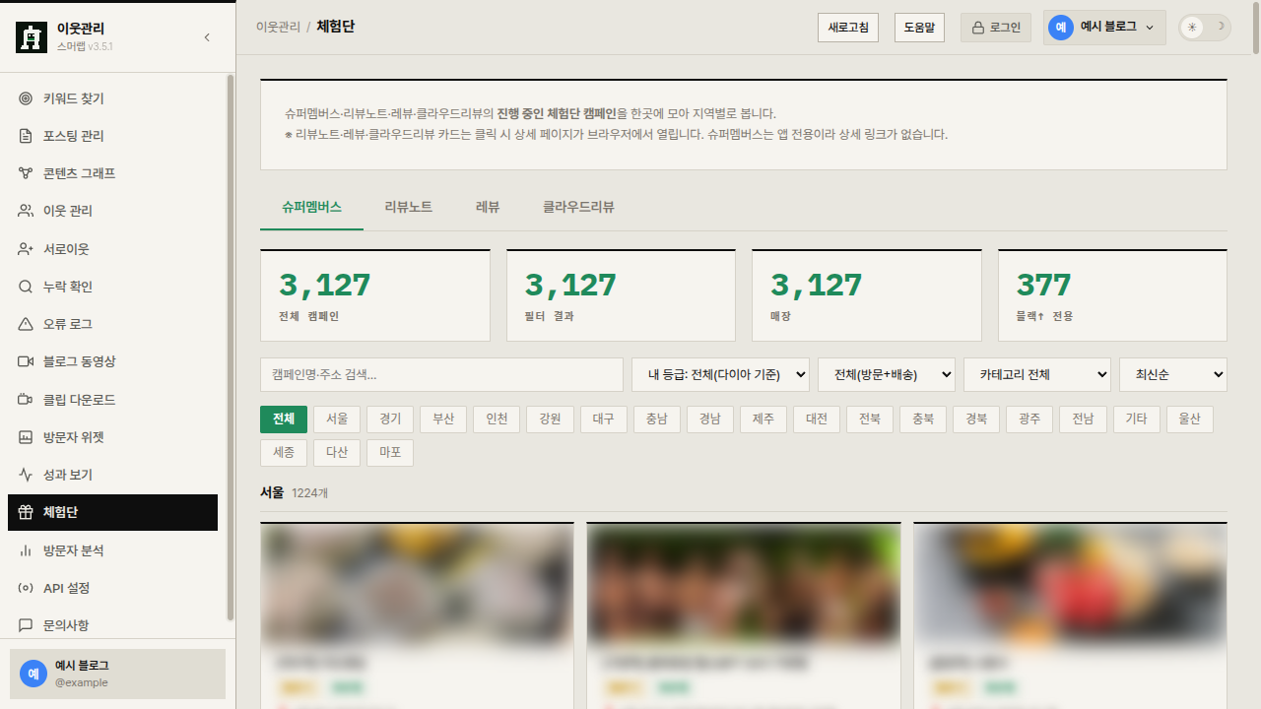Open 키워드 찾기 menu item

(x=112, y=98)
